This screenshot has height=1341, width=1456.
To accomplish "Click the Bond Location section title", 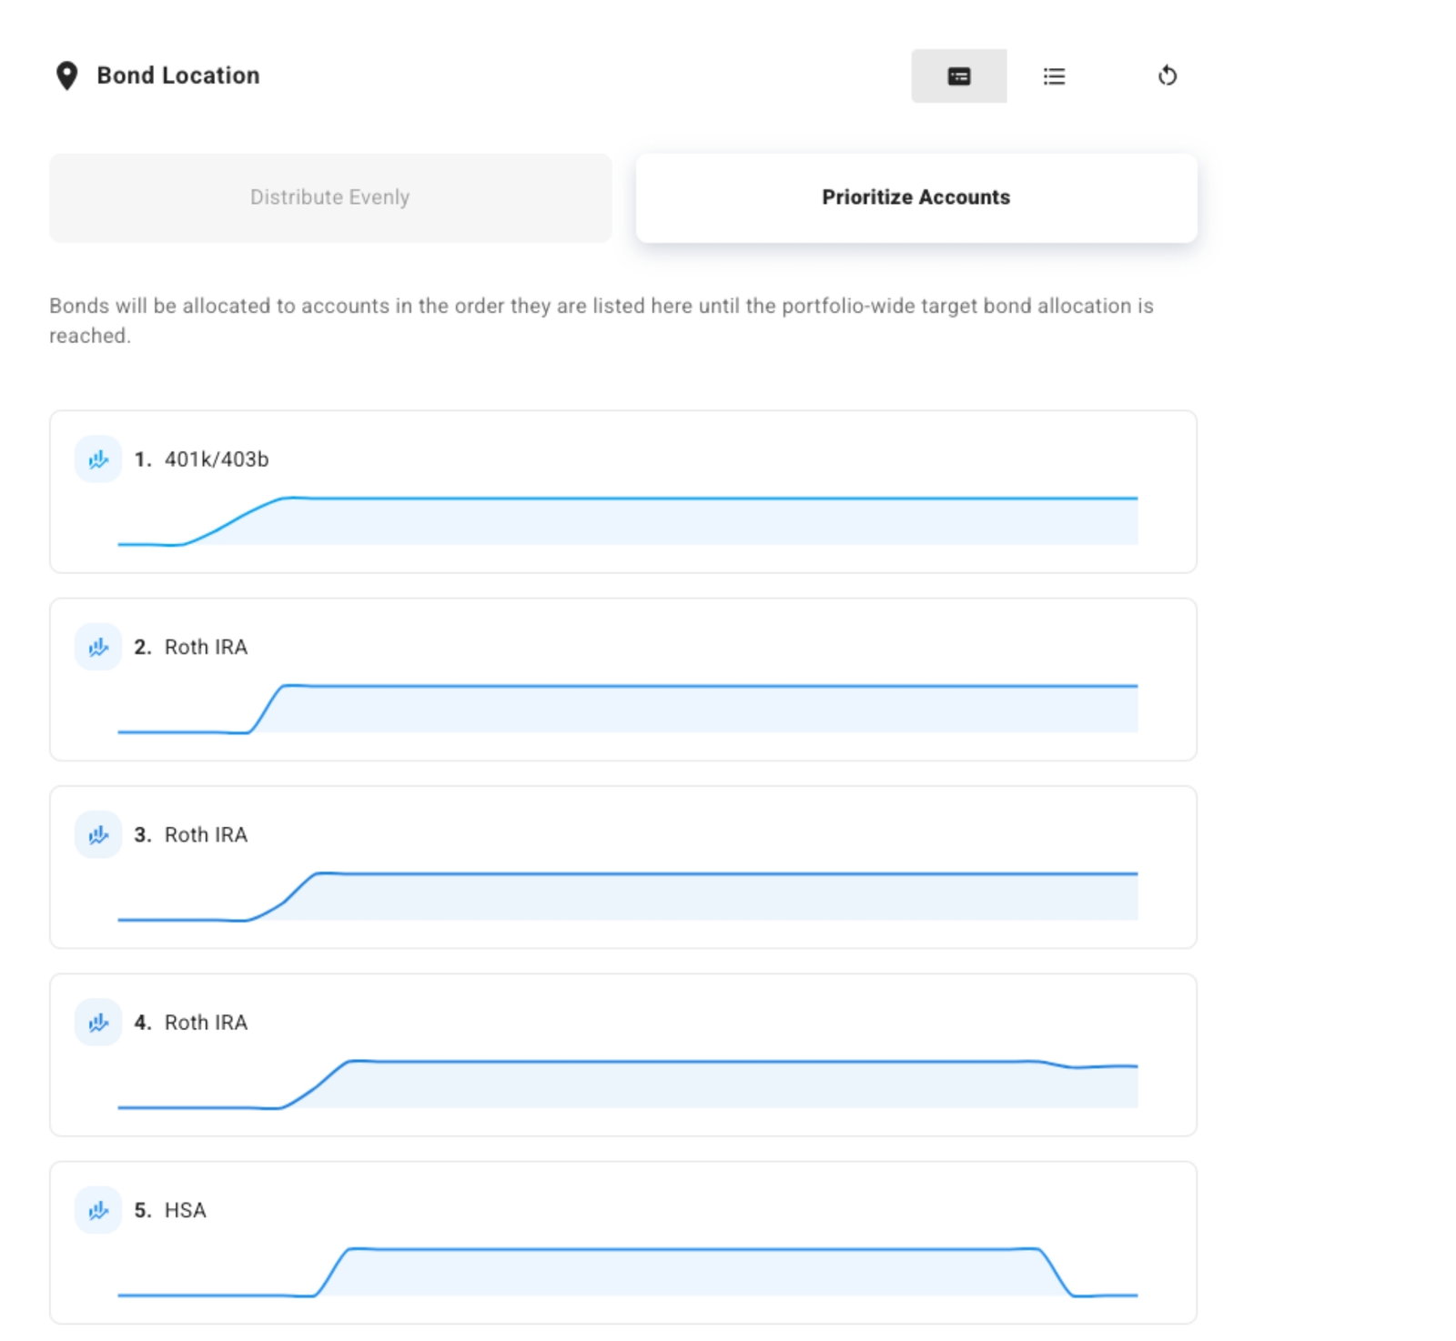I will [178, 76].
